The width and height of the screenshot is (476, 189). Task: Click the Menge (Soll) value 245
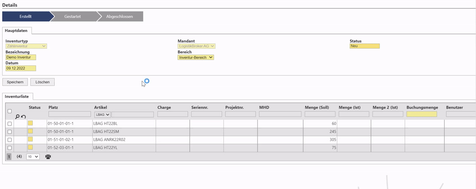[x=333, y=132]
